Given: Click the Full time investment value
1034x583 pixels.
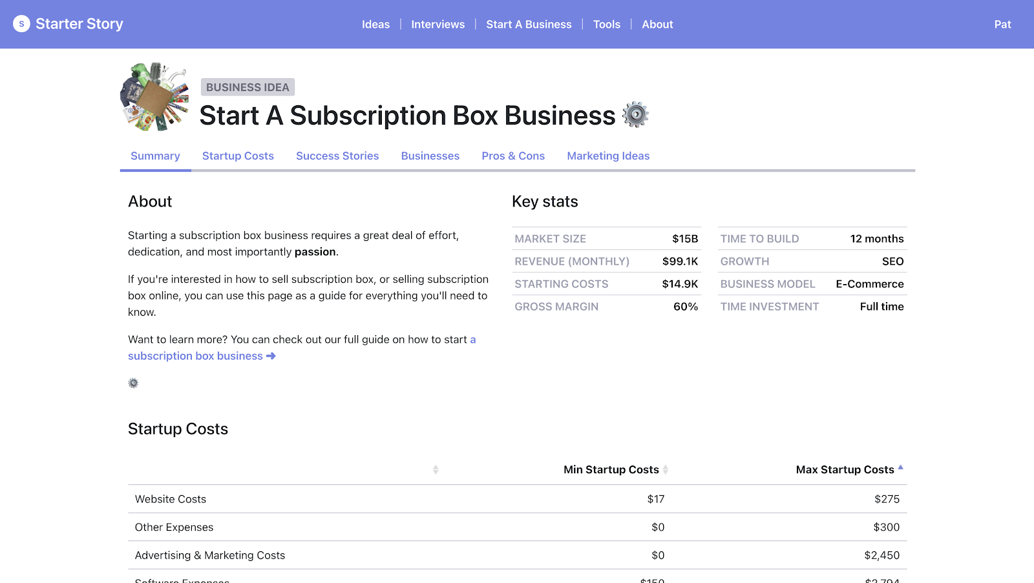Looking at the screenshot, I should point(882,306).
